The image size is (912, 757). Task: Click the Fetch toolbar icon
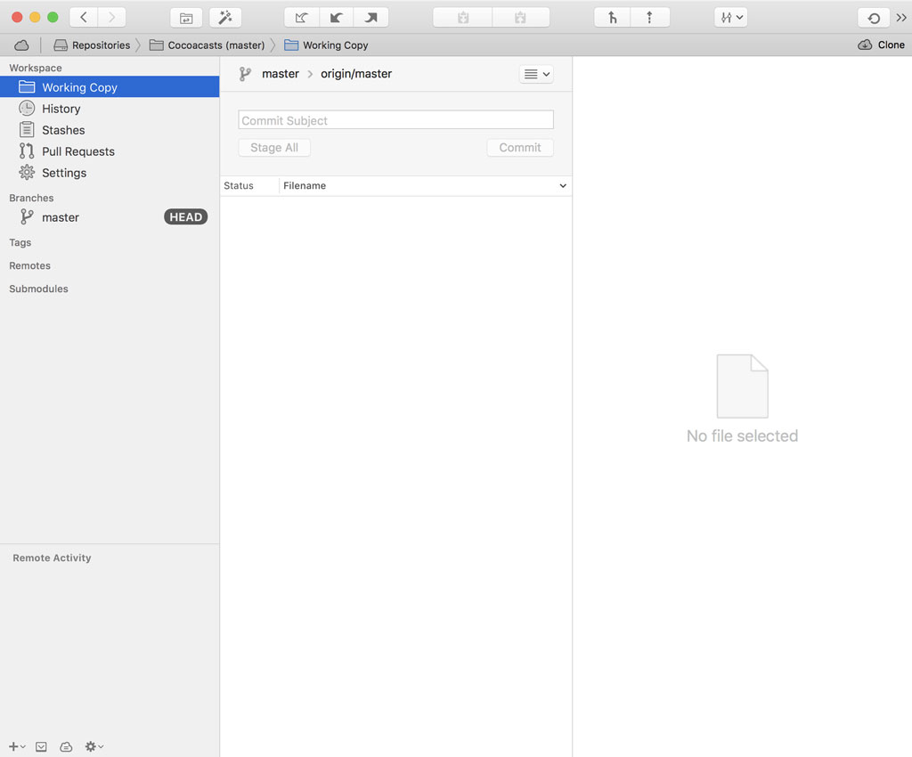(x=302, y=18)
